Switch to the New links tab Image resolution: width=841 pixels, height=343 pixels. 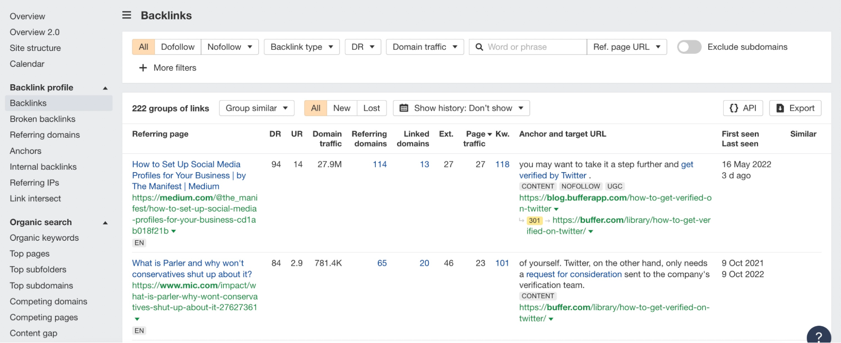click(x=342, y=108)
